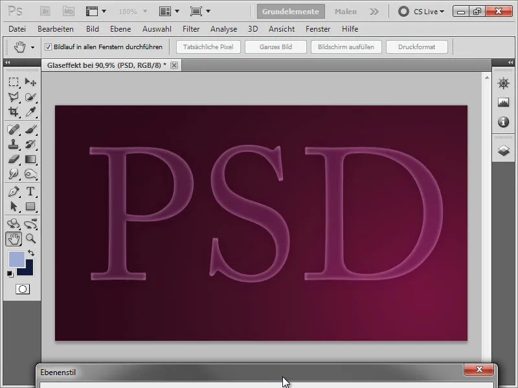Show more workspaces with double chevron

[x=374, y=12]
